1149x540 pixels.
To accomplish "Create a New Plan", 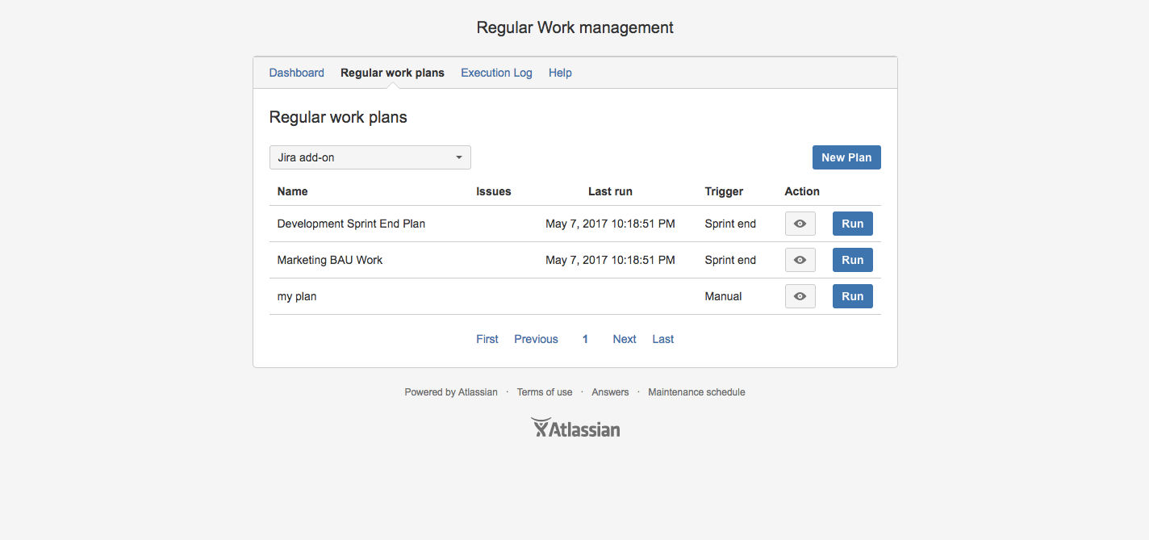I will click(x=846, y=157).
